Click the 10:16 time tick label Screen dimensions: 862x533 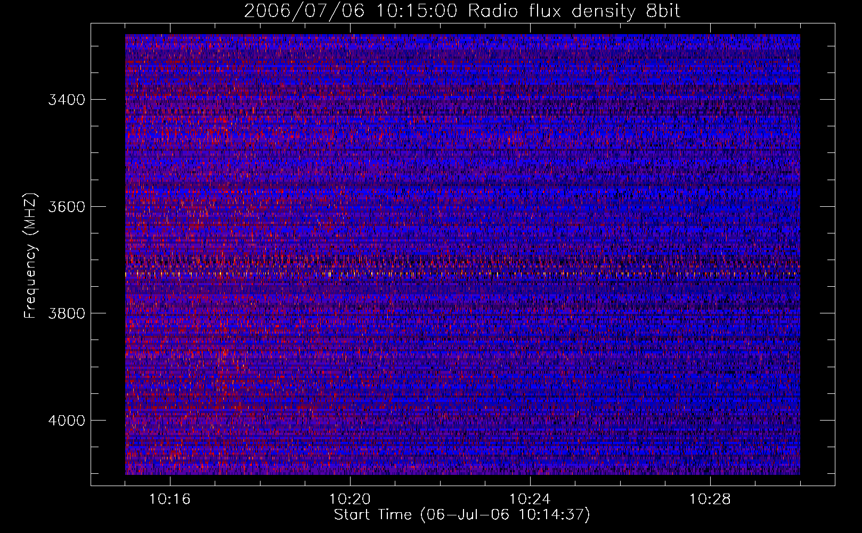(170, 499)
